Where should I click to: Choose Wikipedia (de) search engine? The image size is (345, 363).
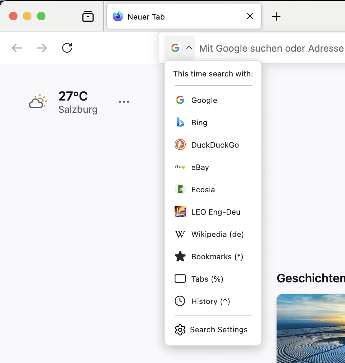tap(217, 234)
